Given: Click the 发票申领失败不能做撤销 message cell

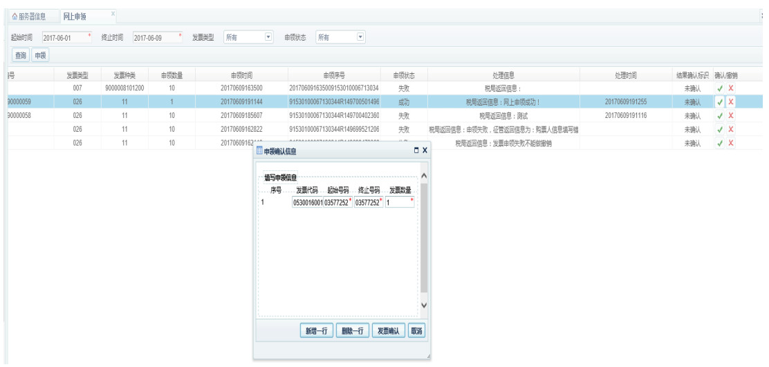Looking at the screenshot, I should tap(503, 143).
